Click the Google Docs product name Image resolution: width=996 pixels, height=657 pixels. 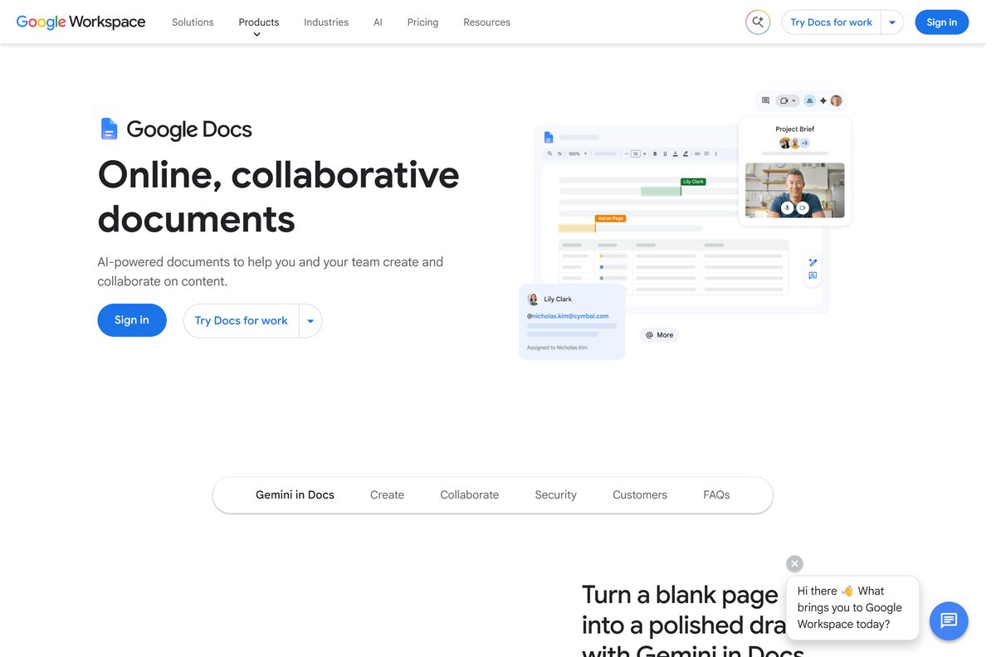point(189,129)
